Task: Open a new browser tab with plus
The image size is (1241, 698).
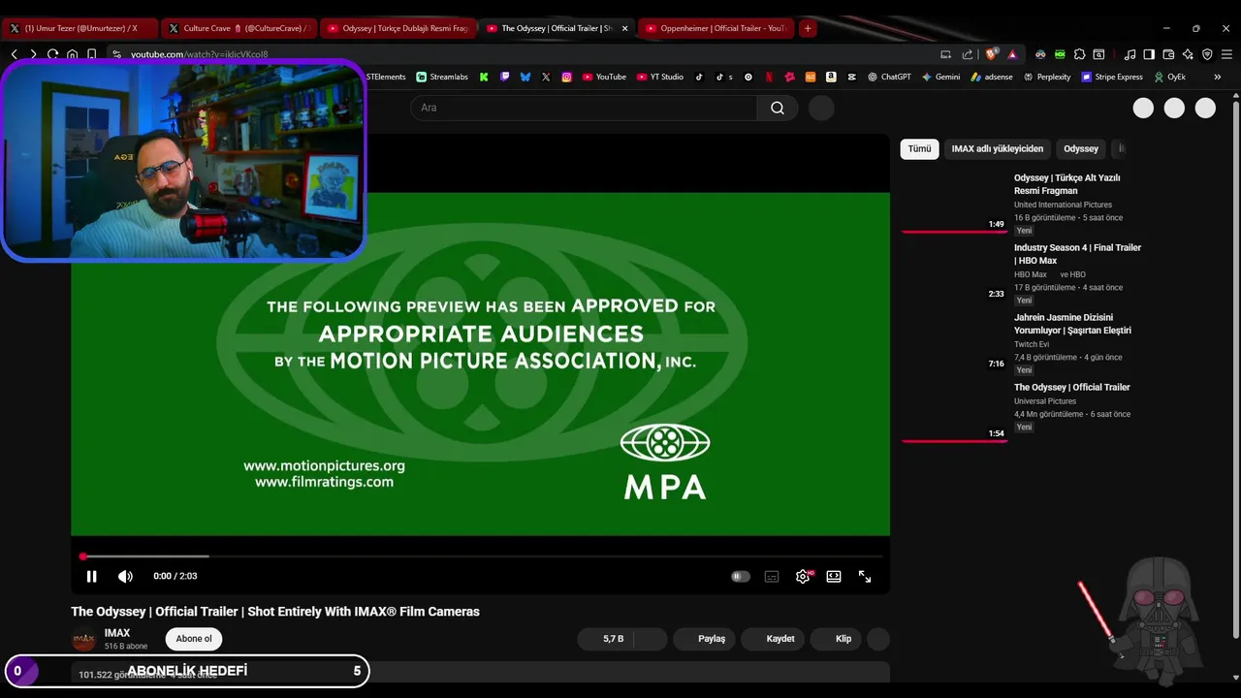Action: [808, 28]
